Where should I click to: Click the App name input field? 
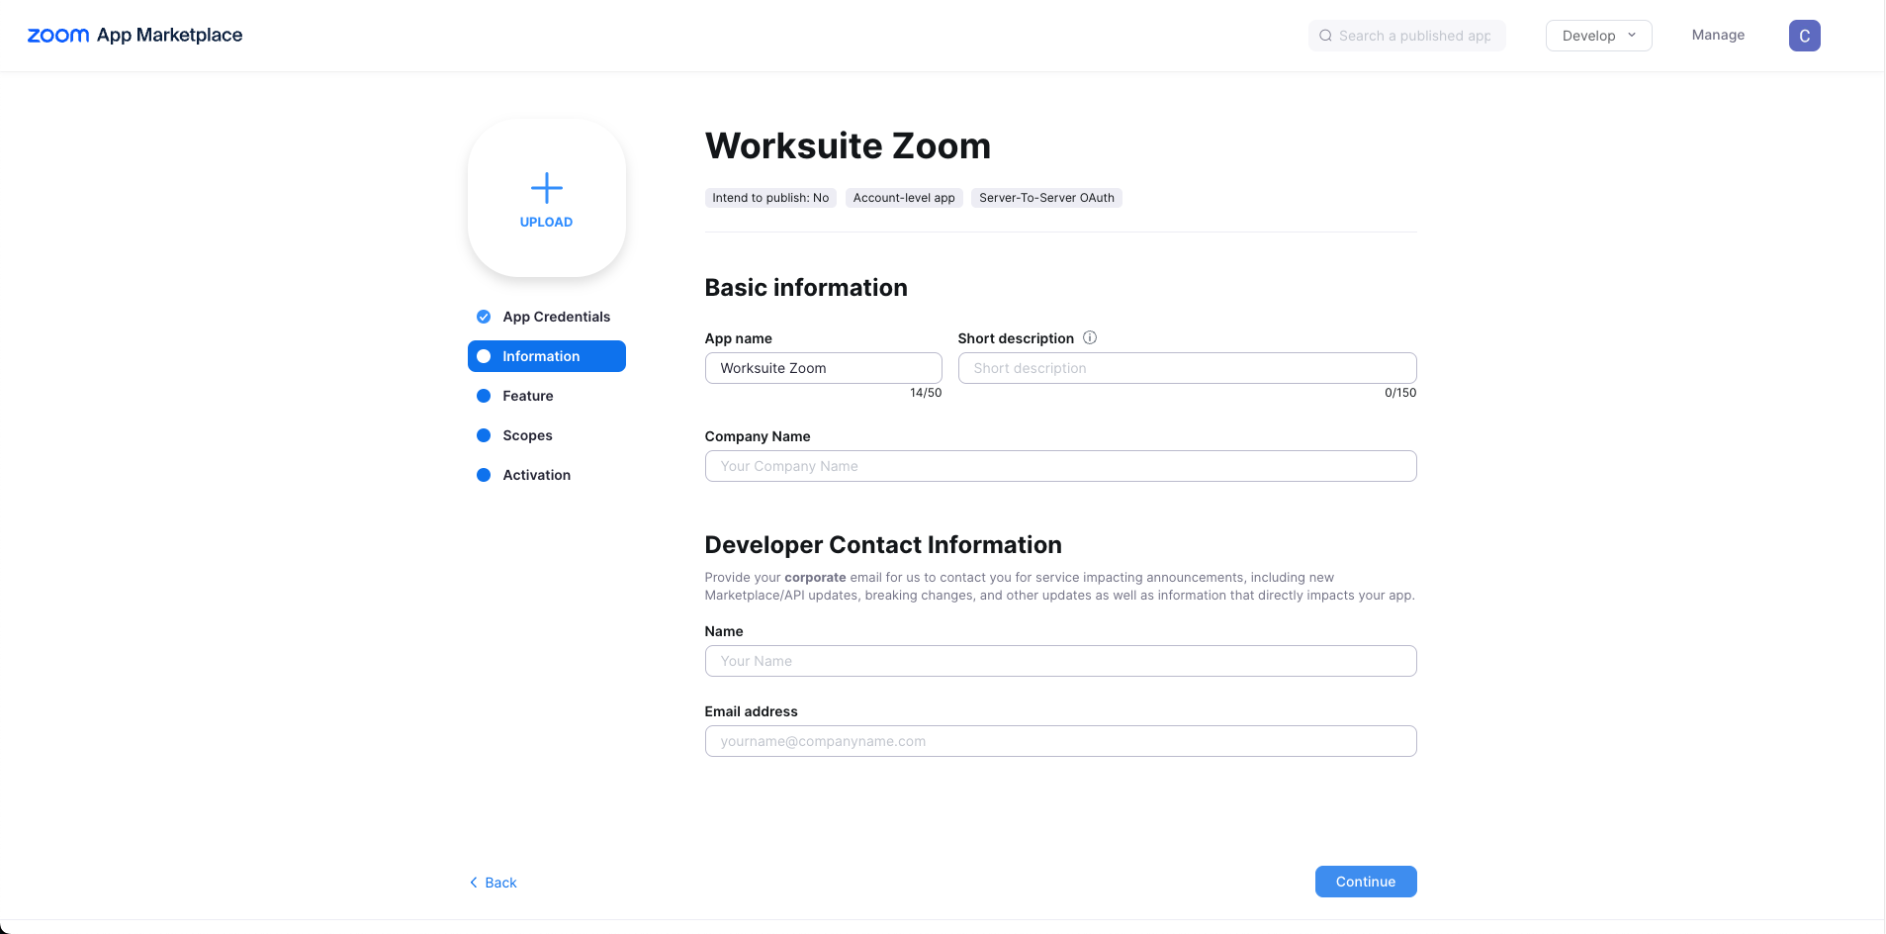[x=823, y=368]
